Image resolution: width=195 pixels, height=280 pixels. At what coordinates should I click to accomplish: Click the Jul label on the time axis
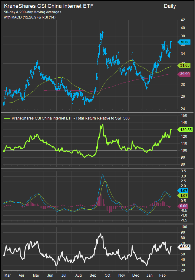[64, 275]
